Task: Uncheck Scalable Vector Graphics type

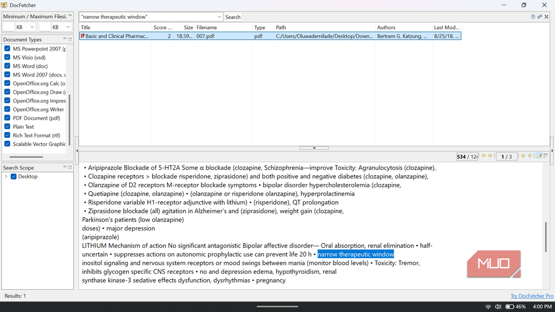Action: point(7,144)
